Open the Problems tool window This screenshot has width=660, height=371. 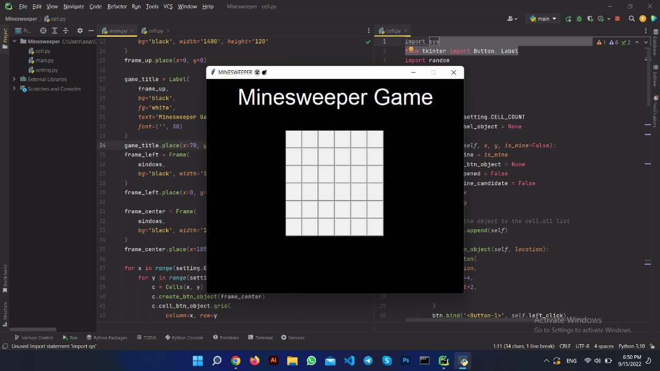pyautogui.click(x=226, y=337)
